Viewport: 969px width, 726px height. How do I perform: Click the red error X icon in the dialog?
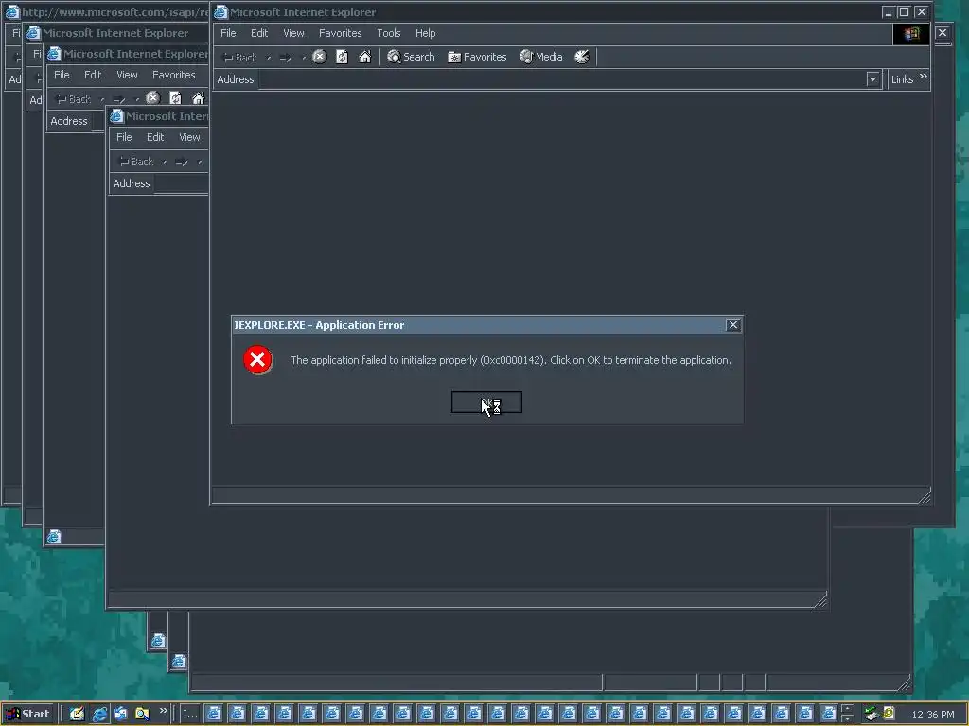[x=257, y=360]
